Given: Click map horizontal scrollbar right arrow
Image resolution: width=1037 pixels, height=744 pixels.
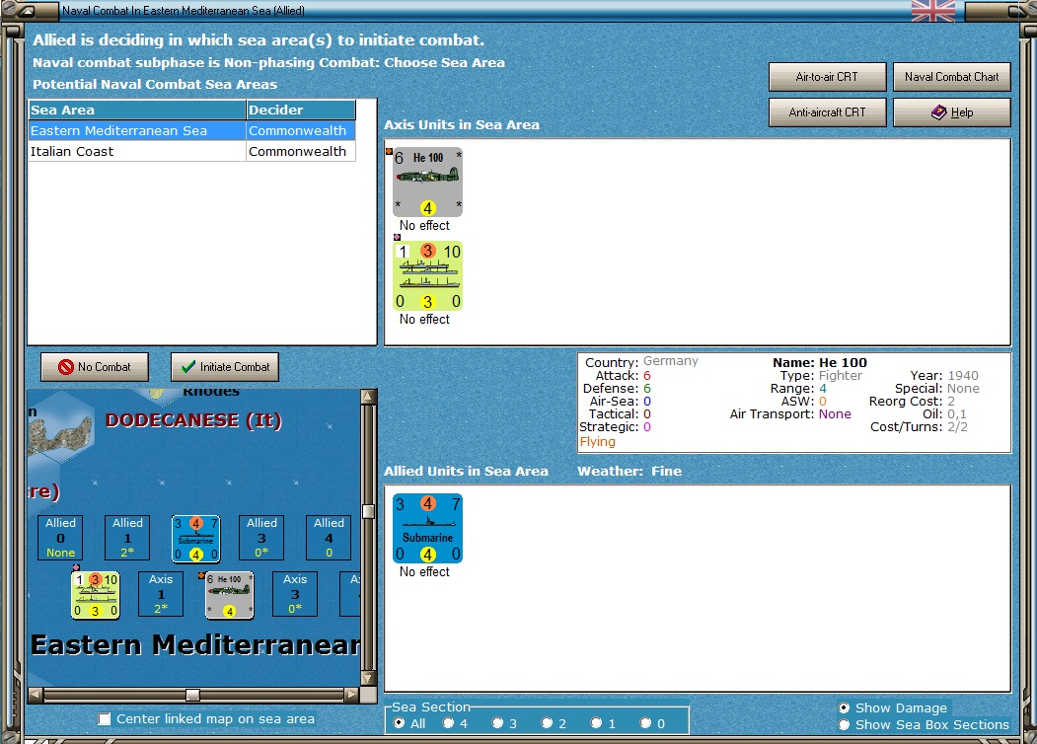Looking at the screenshot, I should pyautogui.click(x=352, y=695).
